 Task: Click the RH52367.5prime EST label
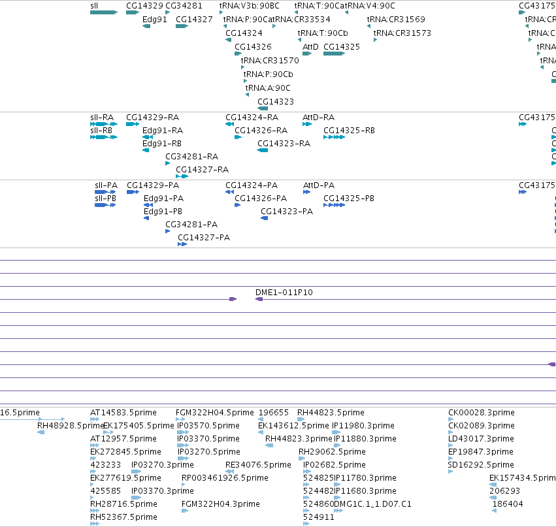click(123, 517)
